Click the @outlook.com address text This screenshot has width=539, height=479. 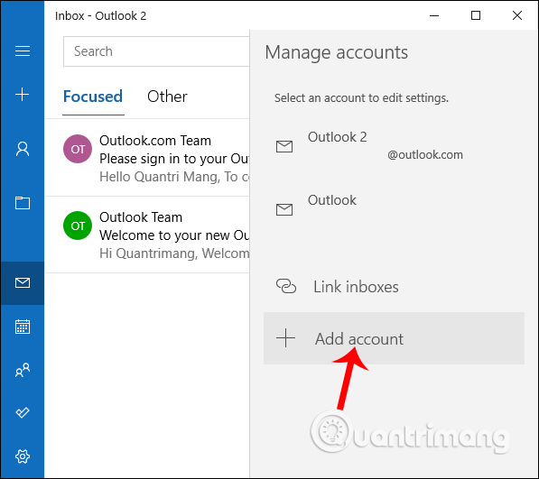click(x=425, y=155)
